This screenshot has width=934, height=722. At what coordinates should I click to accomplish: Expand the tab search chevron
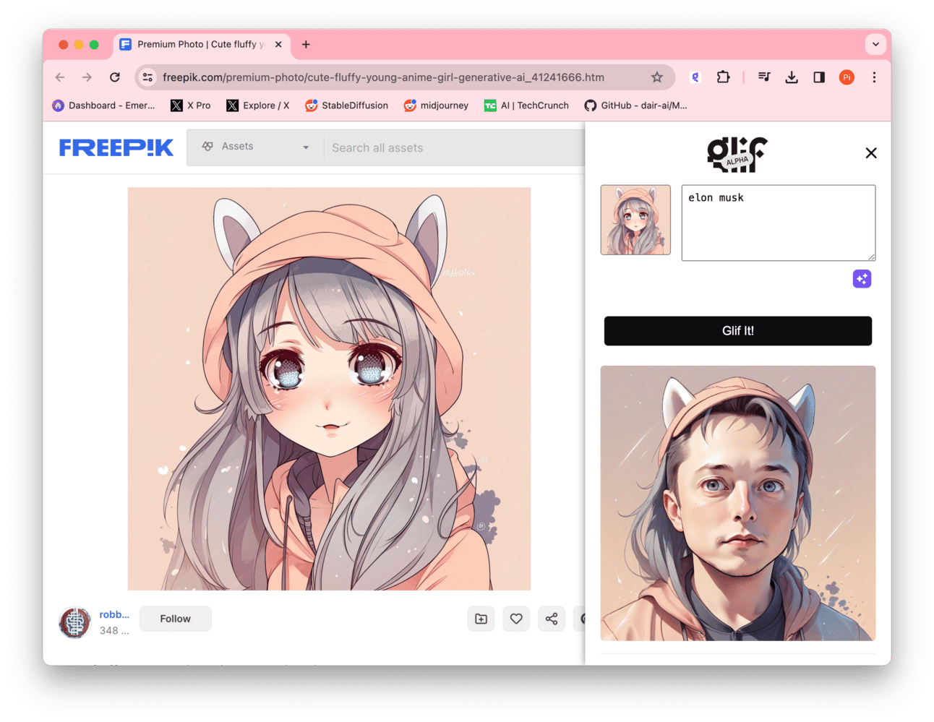click(875, 45)
